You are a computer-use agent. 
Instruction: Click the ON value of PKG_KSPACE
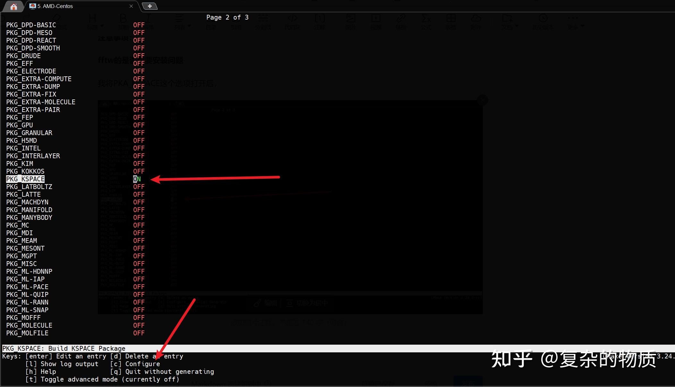[137, 179]
